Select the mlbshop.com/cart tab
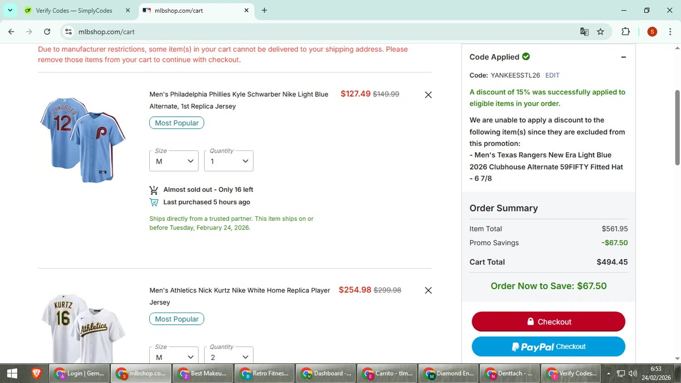The image size is (681, 383). click(195, 10)
